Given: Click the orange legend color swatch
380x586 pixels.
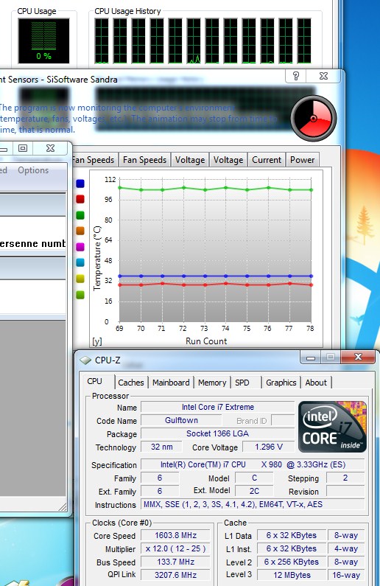Looking at the screenshot, I should 80,231.
